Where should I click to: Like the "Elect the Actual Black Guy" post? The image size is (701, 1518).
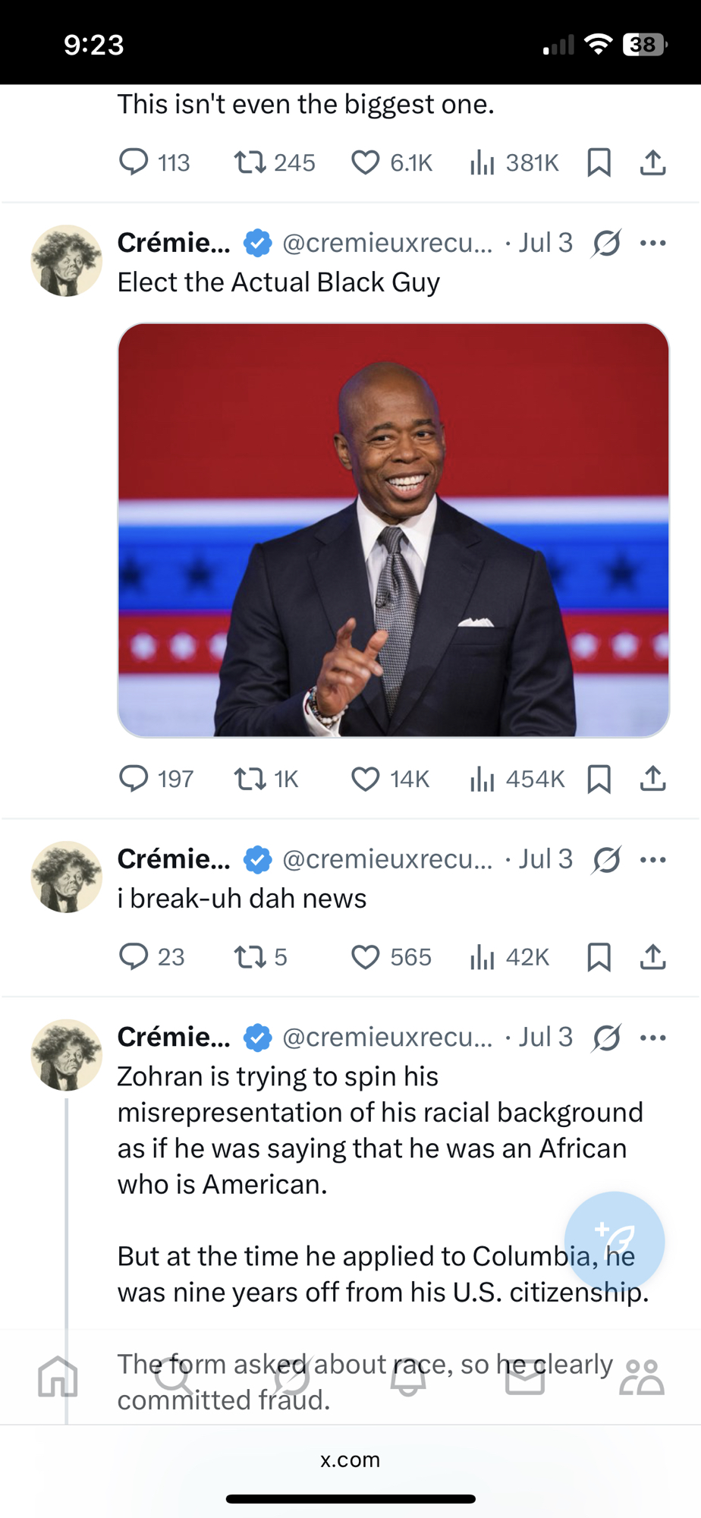pyautogui.click(x=365, y=779)
